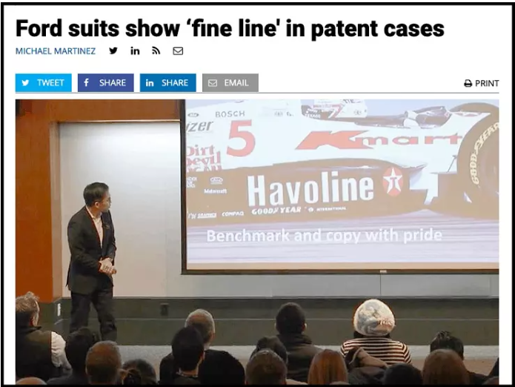Image resolution: width=515 pixels, height=387 pixels.
Task: Send article using the Email button
Action: coord(230,83)
